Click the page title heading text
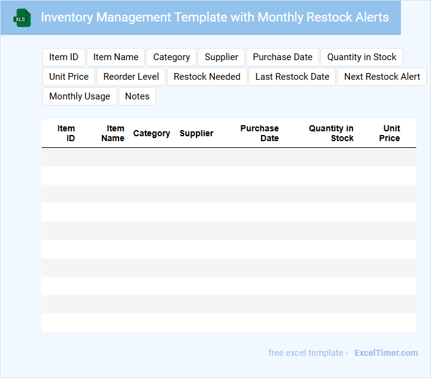The width and height of the screenshot is (431, 378). [x=215, y=17]
